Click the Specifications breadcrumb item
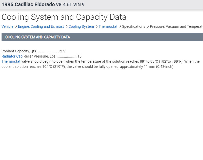 click(x=134, y=26)
